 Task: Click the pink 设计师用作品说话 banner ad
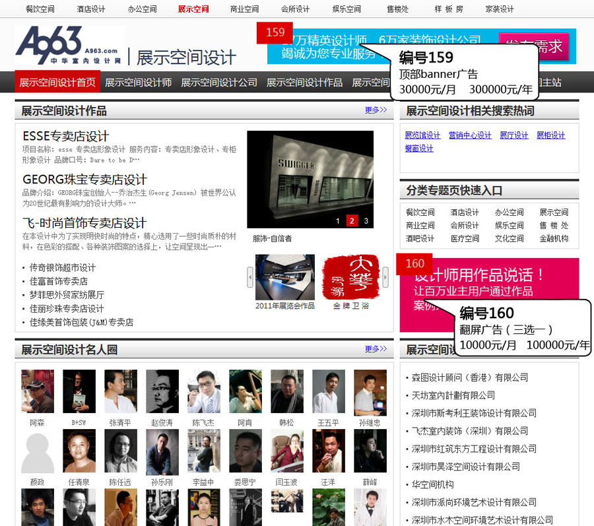point(489,295)
